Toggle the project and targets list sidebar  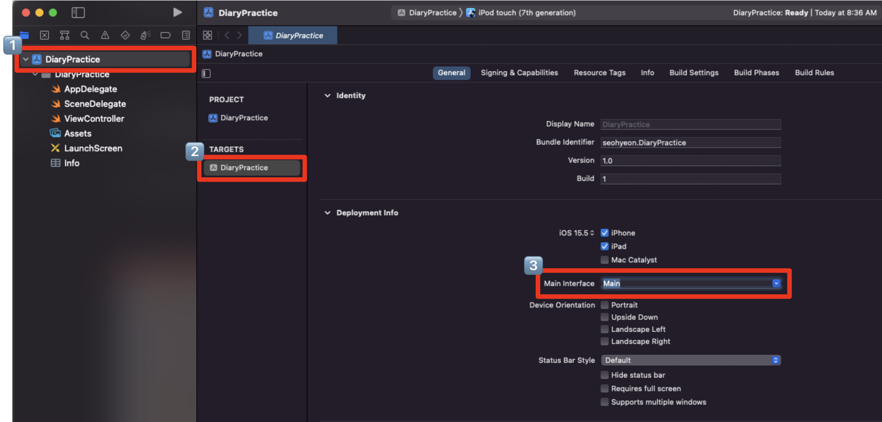[206, 74]
